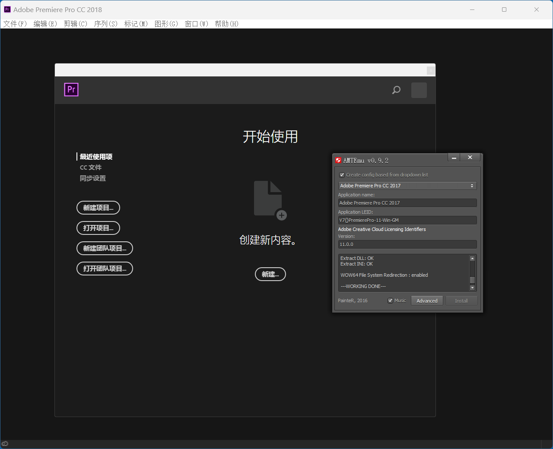Image resolution: width=553 pixels, height=449 pixels.
Task: Click the 打开团队项目... button
Action: [x=105, y=269]
